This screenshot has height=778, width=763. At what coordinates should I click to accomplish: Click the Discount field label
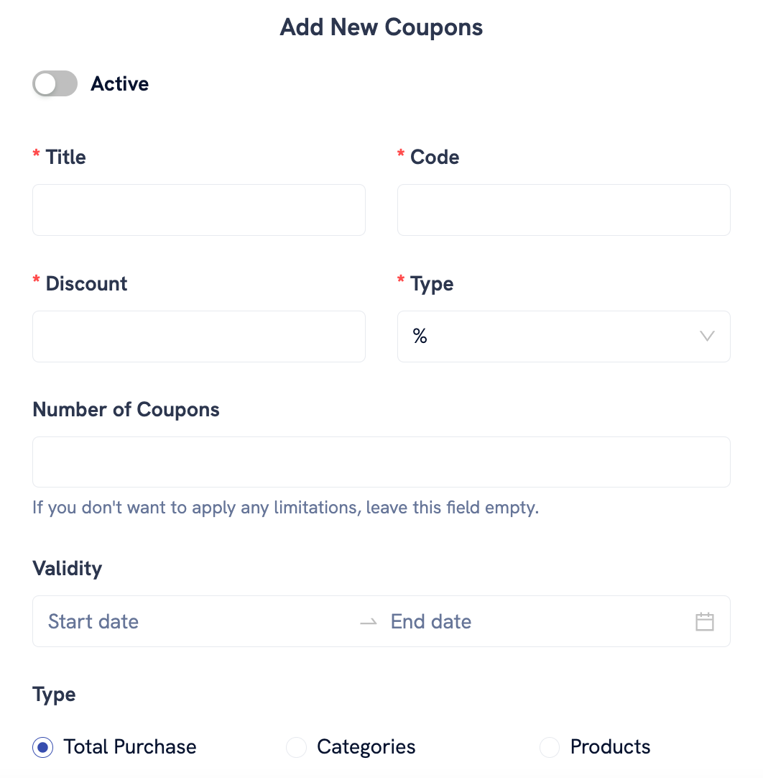tap(86, 283)
